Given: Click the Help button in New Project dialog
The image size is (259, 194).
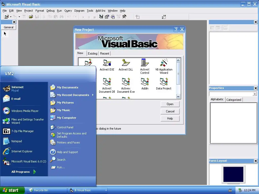Looking at the screenshot, I should 170,118.
